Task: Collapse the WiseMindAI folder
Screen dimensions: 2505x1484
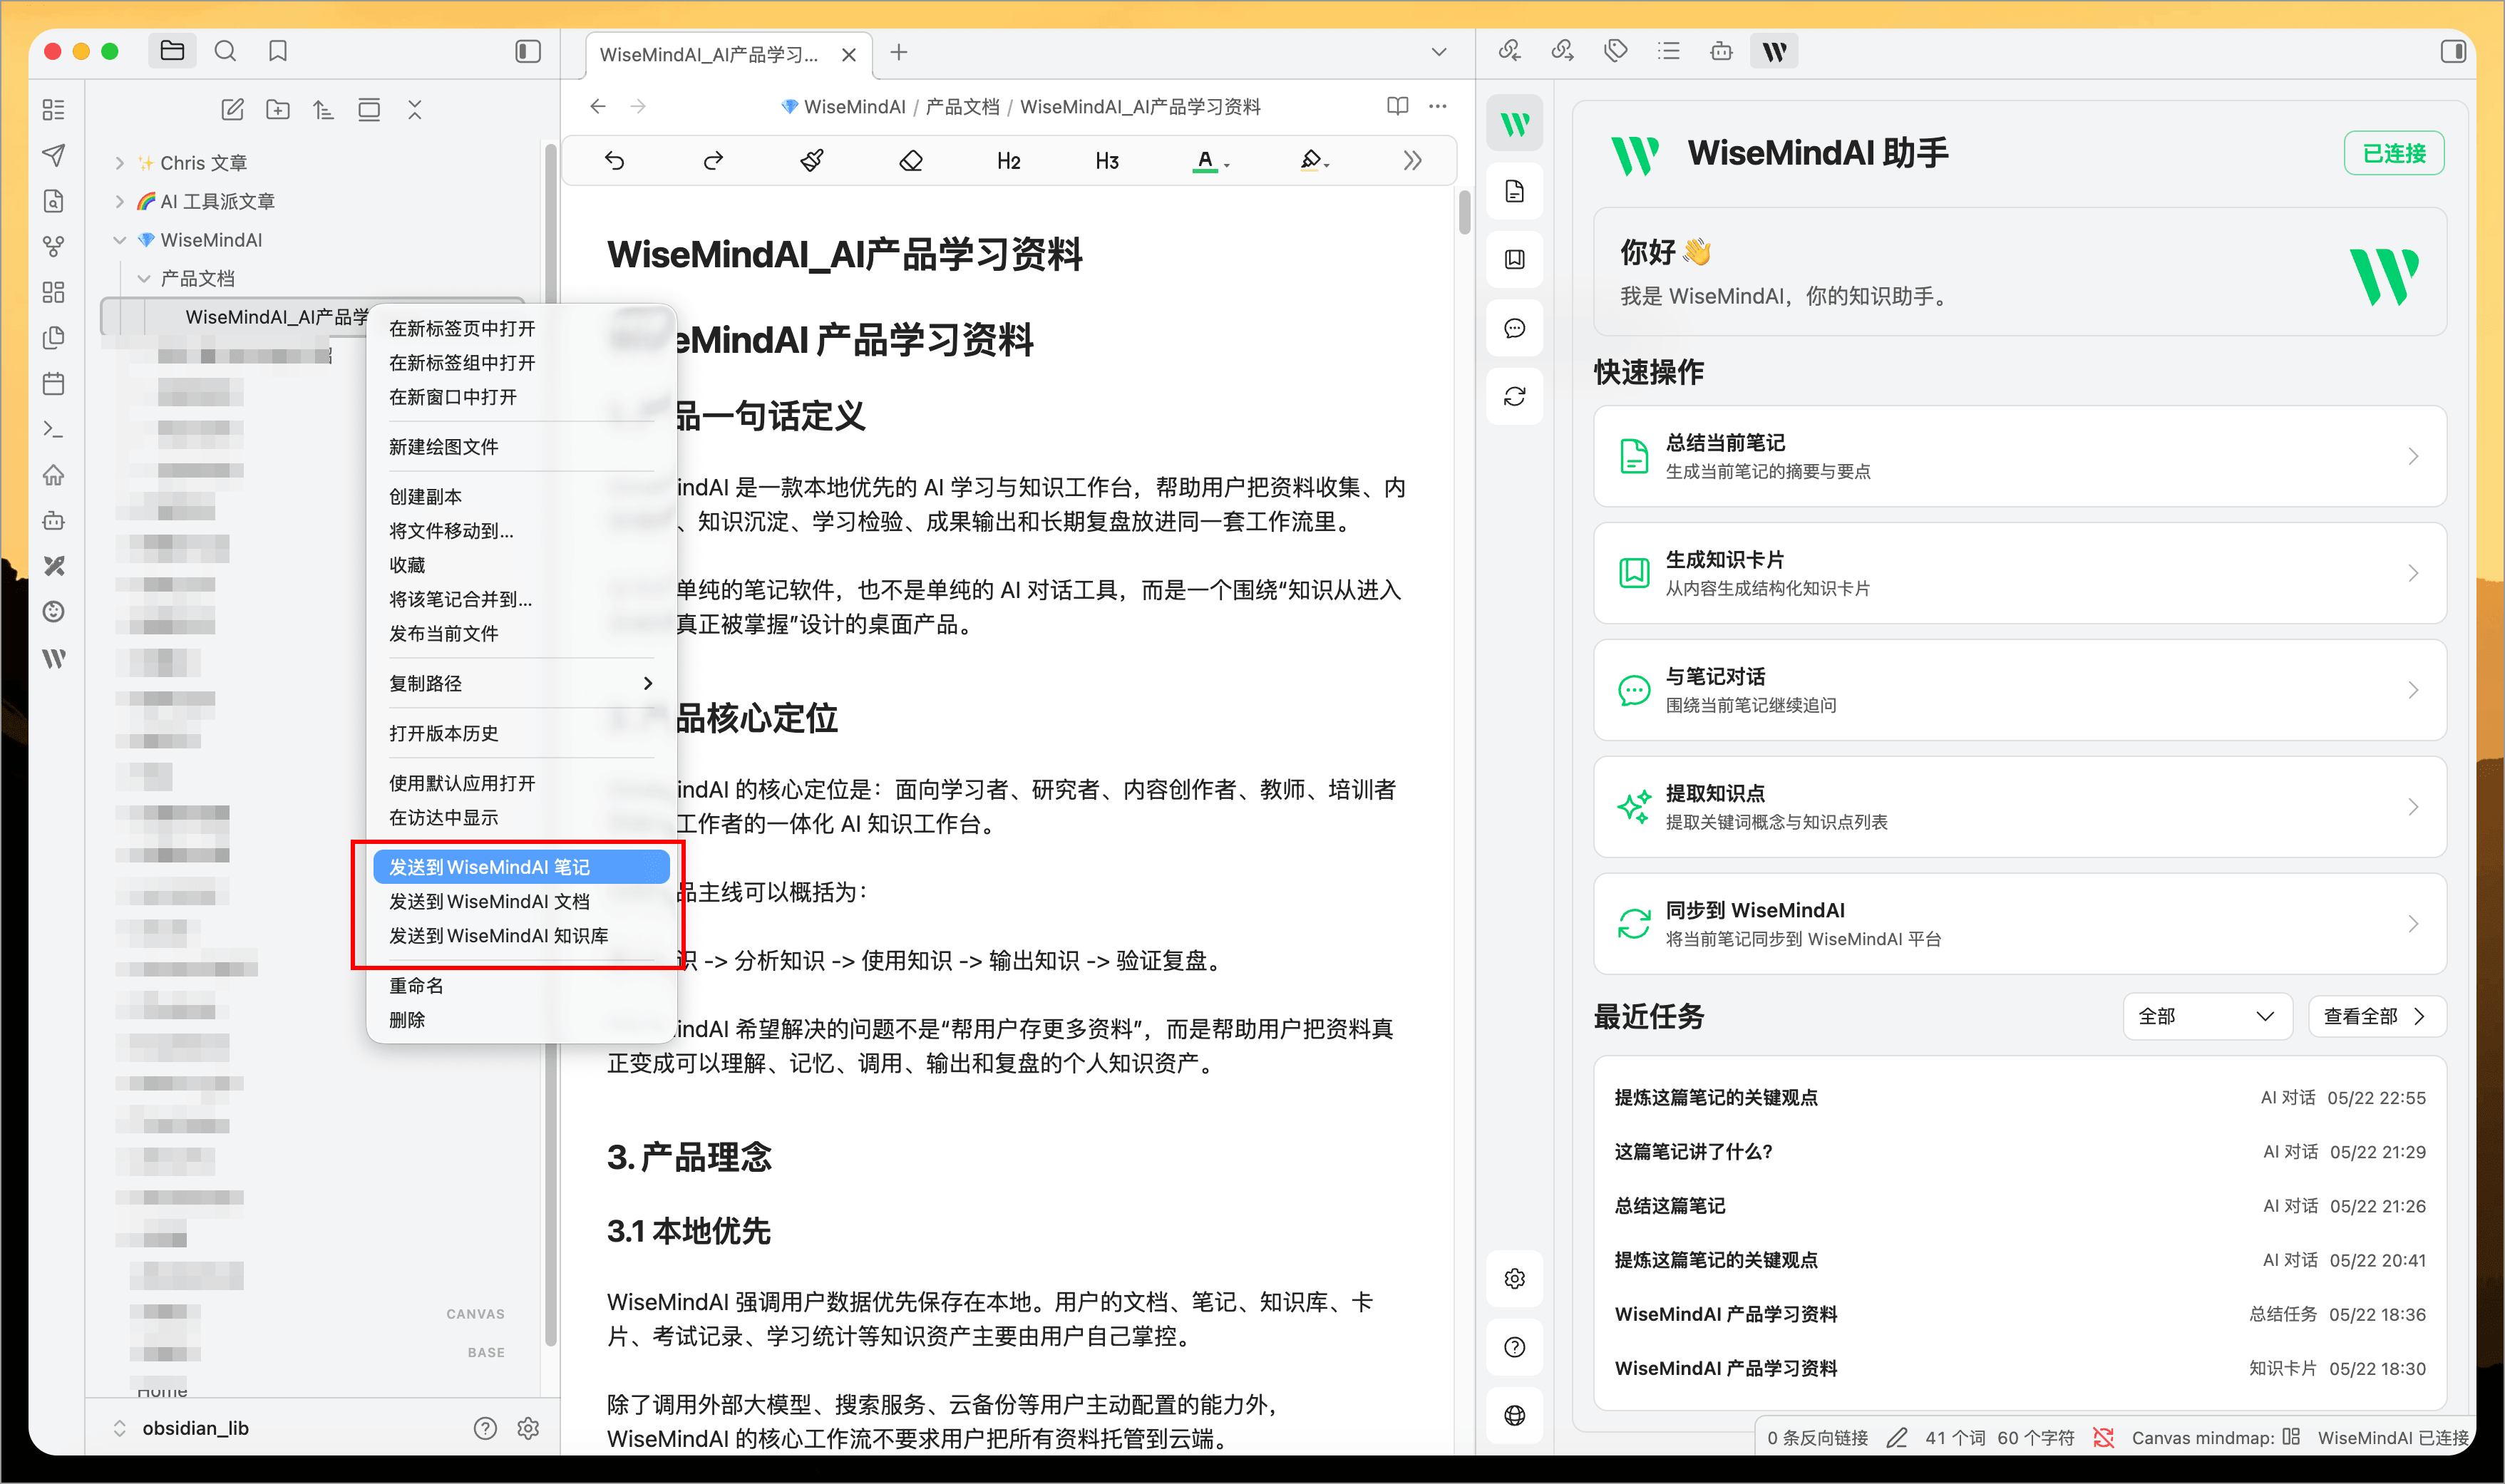Action: click(119, 240)
